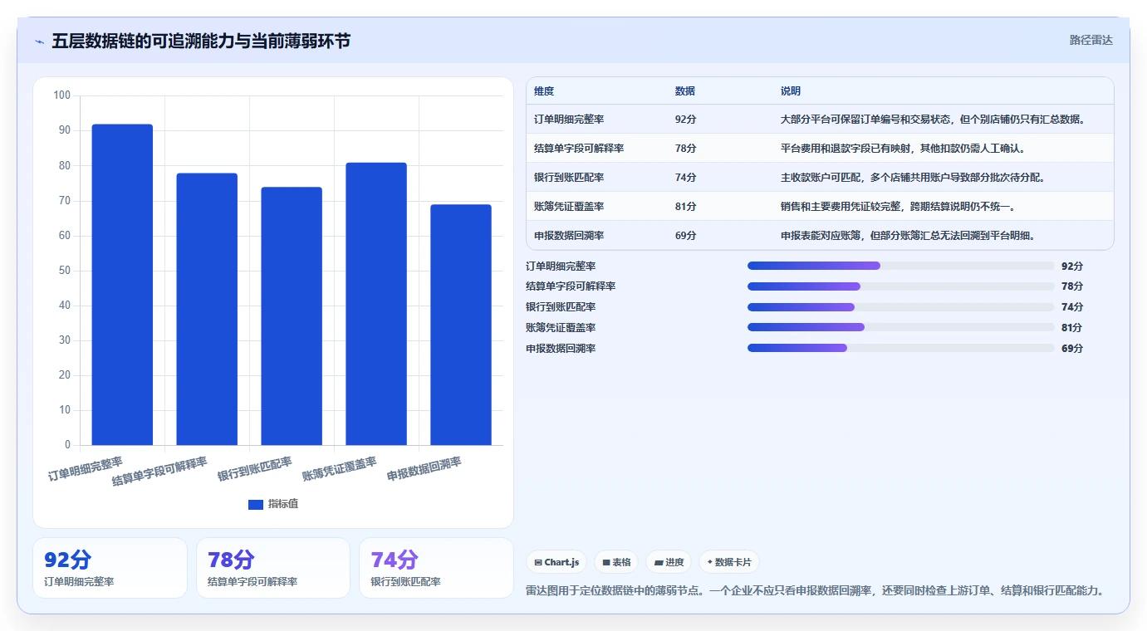Click the 申报数据回溯率 x-axis label
This screenshot has width=1147, height=631.
click(x=424, y=469)
